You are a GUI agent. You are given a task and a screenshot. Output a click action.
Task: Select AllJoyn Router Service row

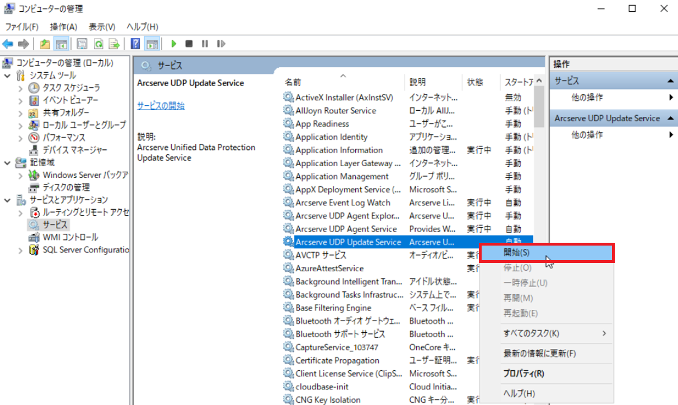(x=408, y=111)
